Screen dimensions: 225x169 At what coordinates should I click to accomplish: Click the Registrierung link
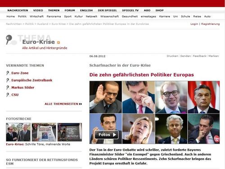tap(211, 24)
